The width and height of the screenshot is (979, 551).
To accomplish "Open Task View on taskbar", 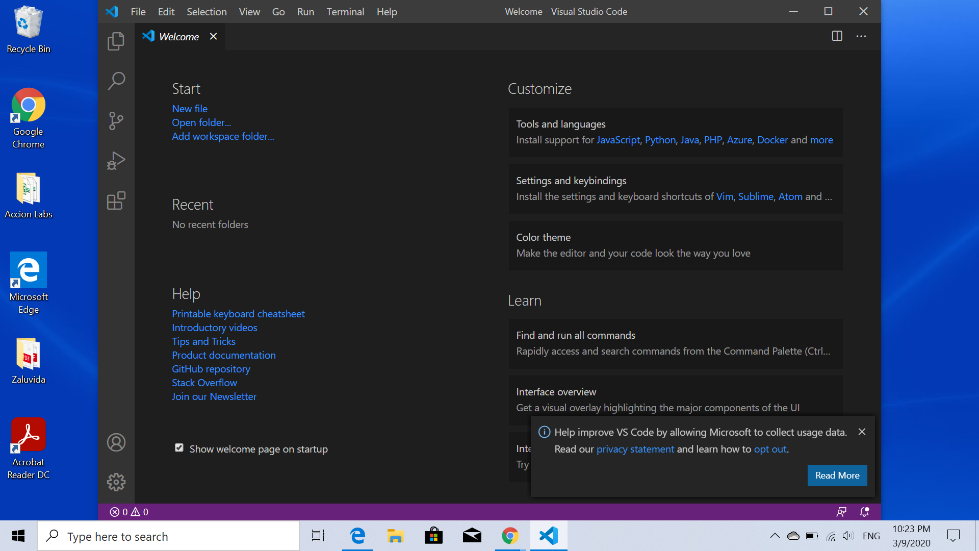I will (318, 536).
